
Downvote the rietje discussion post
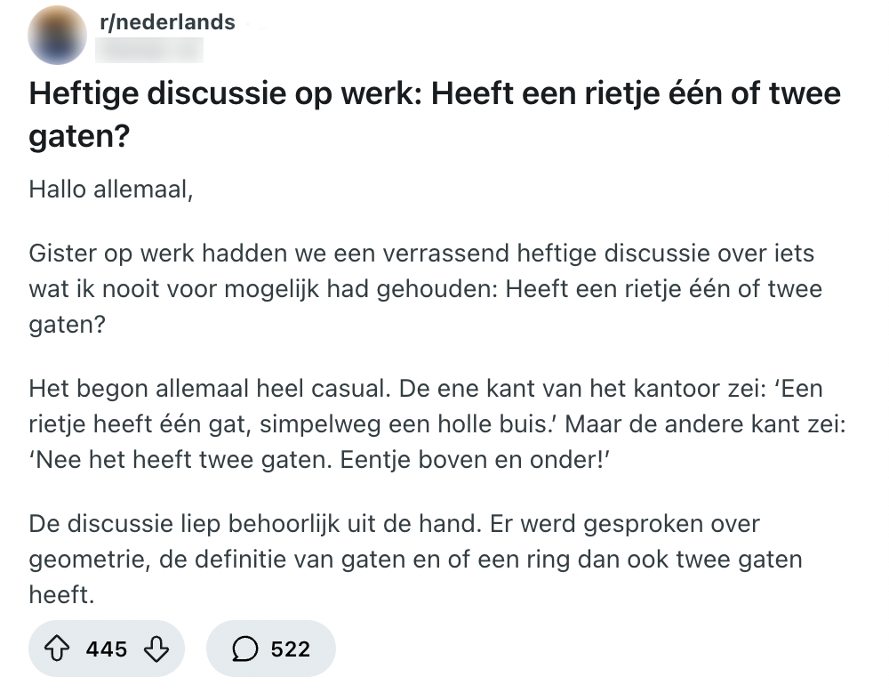156,649
